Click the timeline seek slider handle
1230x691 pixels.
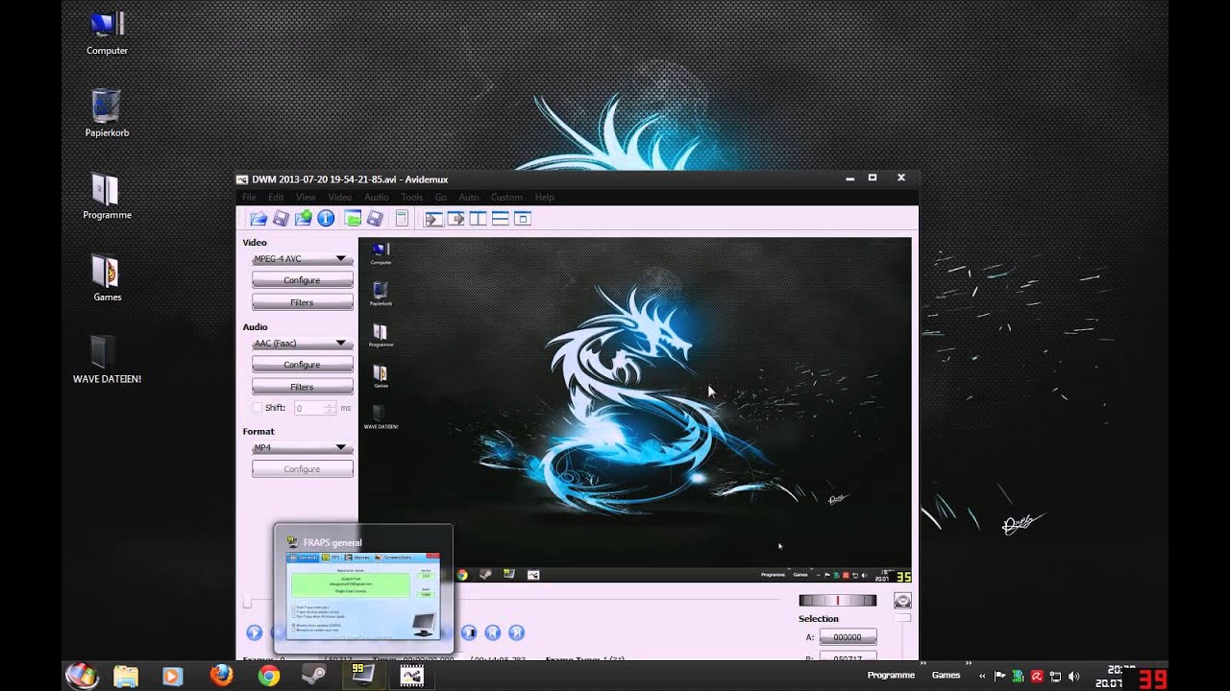[247, 601]
